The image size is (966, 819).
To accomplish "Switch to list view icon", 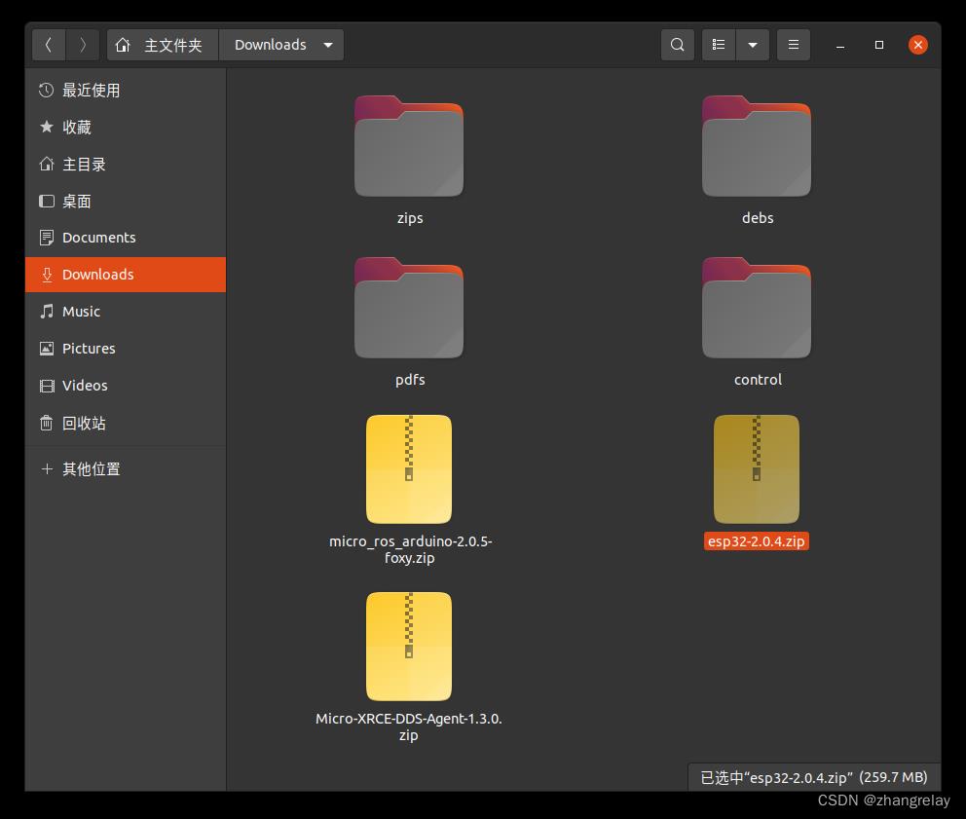I will tap(719, 45).
